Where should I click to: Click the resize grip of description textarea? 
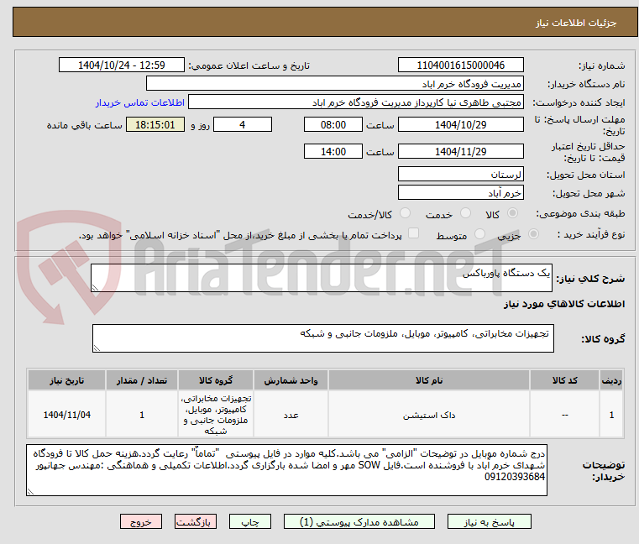click(x=95, y=288)
